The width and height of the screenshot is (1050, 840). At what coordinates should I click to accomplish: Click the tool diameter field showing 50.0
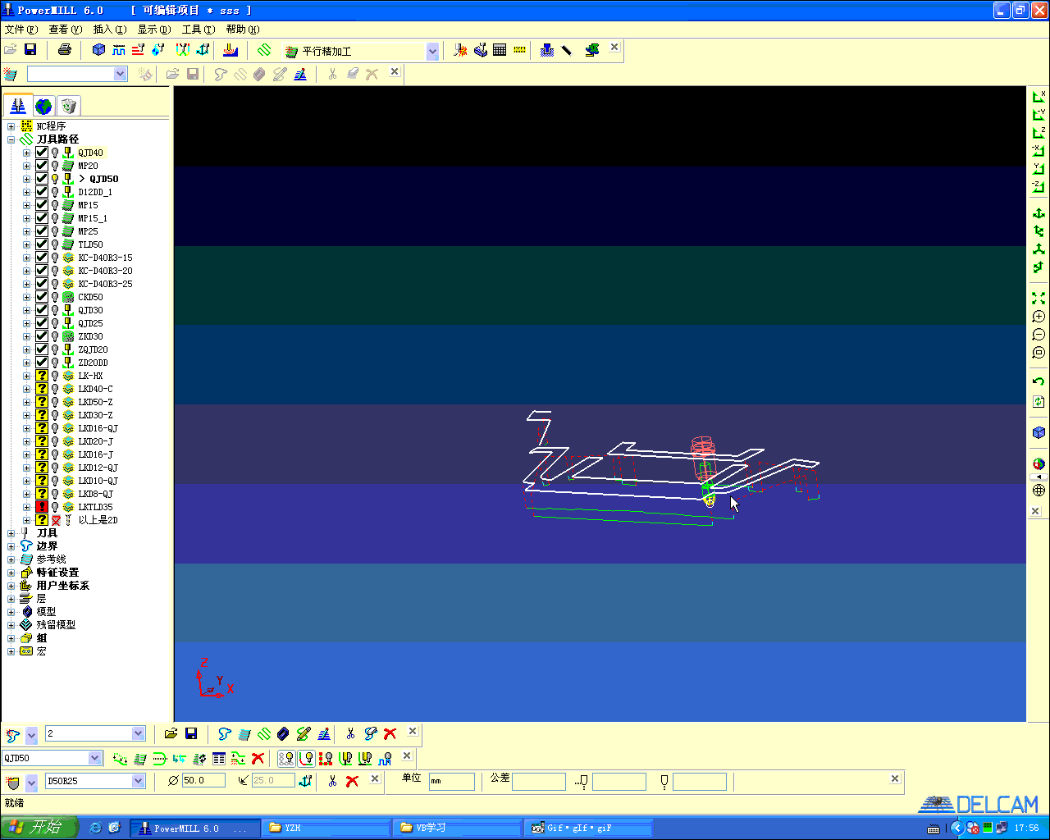(203, 781)
